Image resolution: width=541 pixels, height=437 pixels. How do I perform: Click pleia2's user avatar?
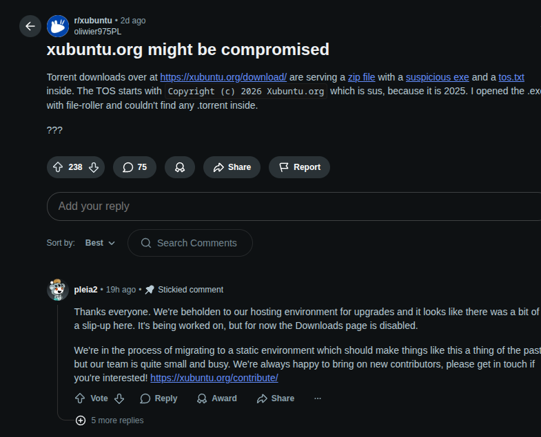[58, 290]
